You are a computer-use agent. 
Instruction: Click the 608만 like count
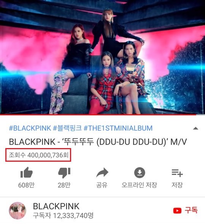pyautogui.click(x=26, y=185)
